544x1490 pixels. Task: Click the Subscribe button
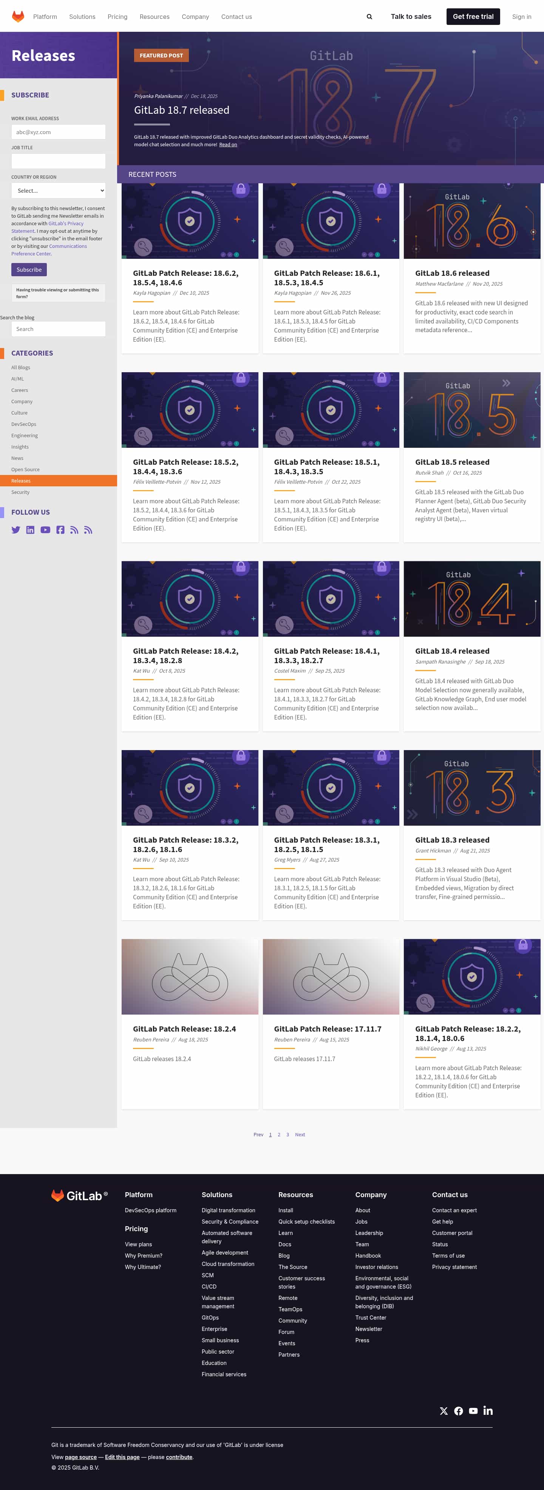pyautogui.click(x=29, y=269)
